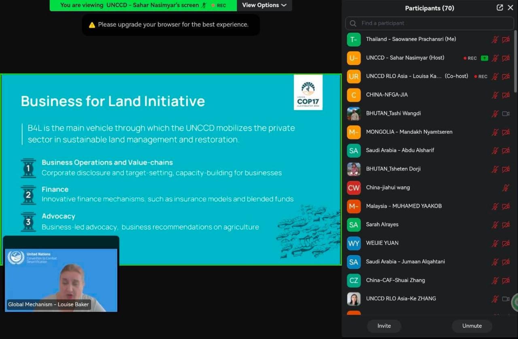Click the video-off icon for China-CAF-Shuai Zhang
The width and height of the screenshot is (518, 339).
(506, 281)
